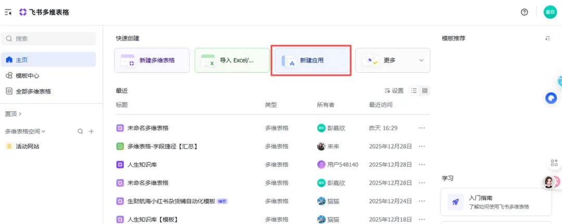Collapse the sidebar with top-left toggle icon
The height and width of the screenshot is (224, 562).
(8, 12)
